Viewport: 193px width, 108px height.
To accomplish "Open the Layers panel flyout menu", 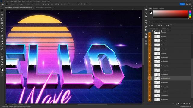I will click(x=192, y=22).
